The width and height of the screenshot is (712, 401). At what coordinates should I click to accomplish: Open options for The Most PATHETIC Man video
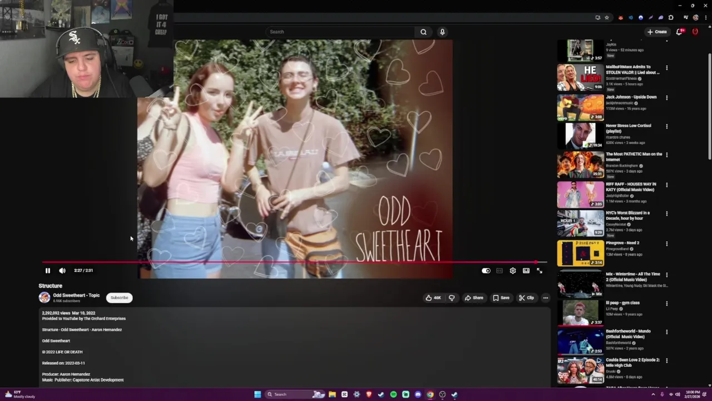[666, 155]
